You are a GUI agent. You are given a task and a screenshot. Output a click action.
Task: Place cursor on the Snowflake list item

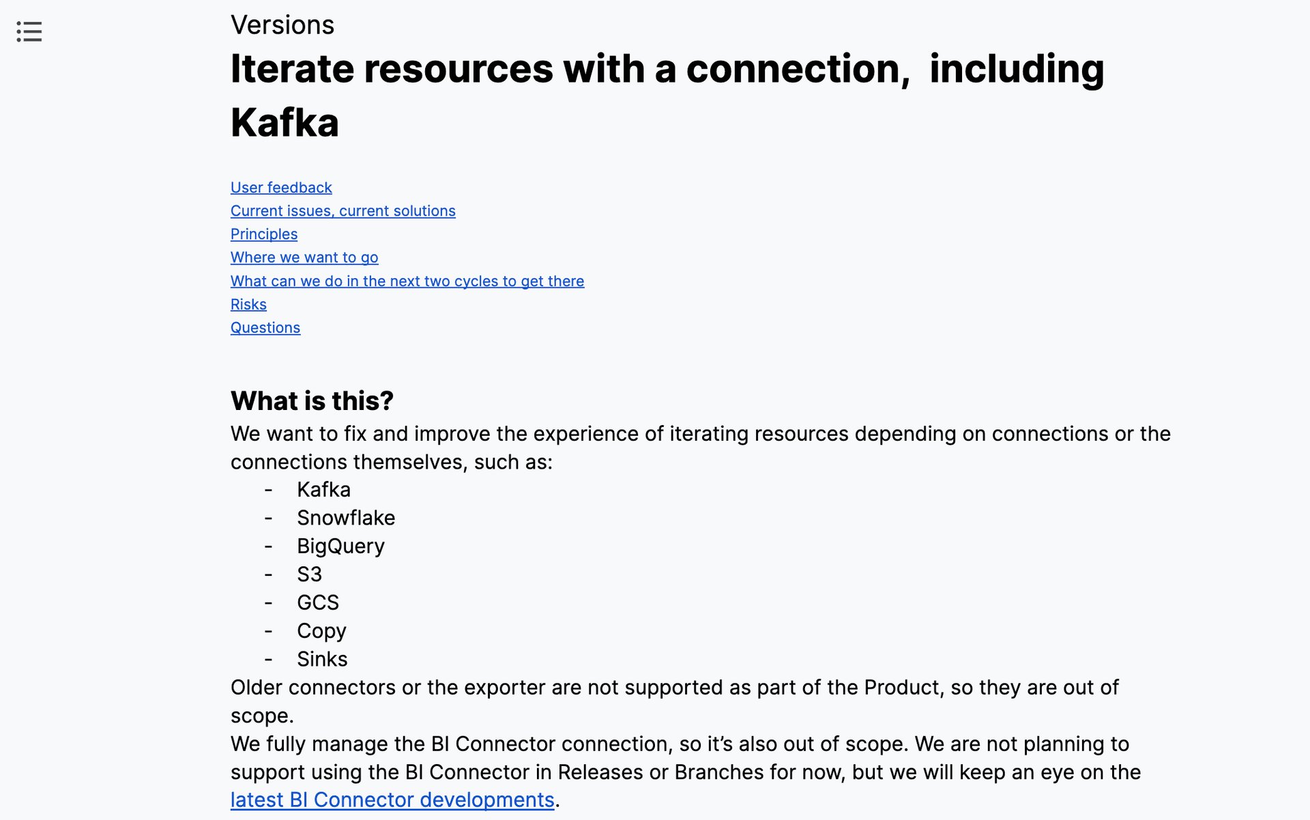click(345, 518)
